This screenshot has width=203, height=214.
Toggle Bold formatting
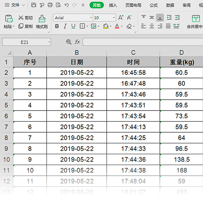[x=57, y=26]
